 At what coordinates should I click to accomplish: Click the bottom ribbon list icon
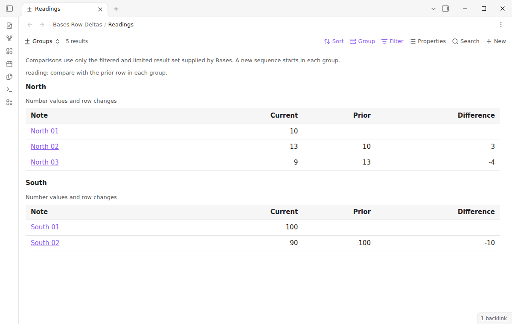point(9,102)
